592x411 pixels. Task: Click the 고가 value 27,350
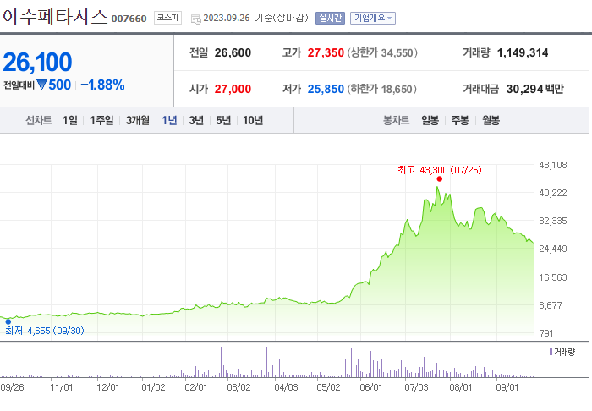tap(326, 52)
